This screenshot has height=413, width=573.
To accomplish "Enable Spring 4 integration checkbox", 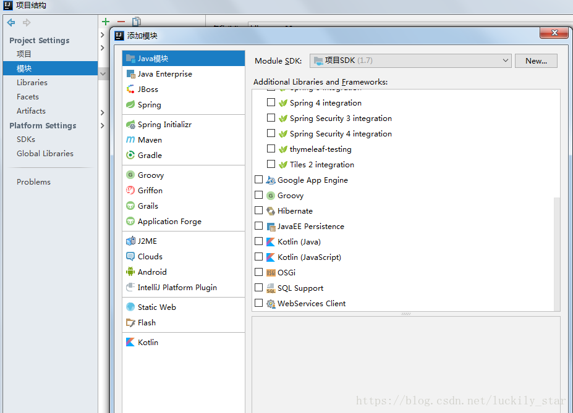I will (x=271, y=102).
